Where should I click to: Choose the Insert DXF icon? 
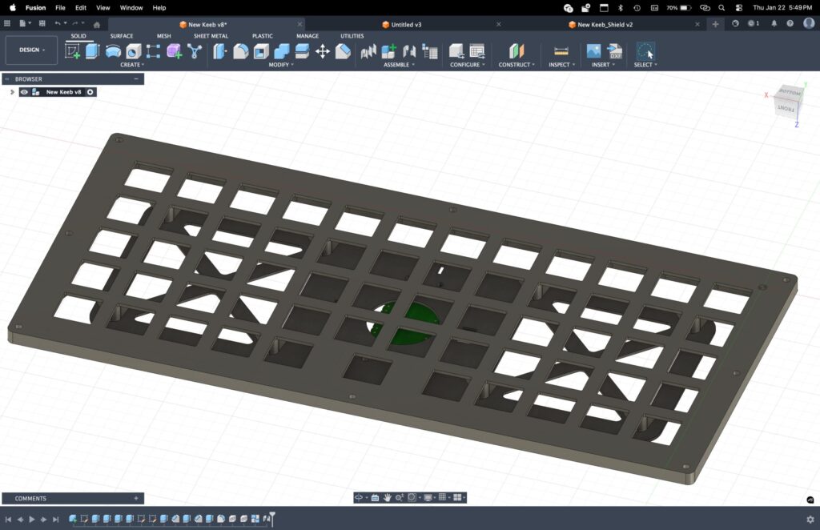[615, 52]
